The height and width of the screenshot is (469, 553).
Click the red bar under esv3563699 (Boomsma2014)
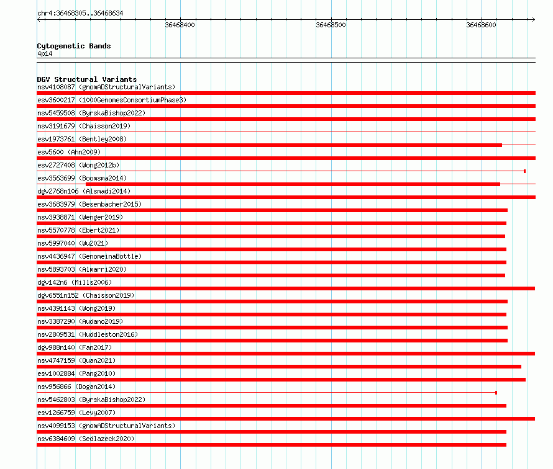click(x=293, y=184)
